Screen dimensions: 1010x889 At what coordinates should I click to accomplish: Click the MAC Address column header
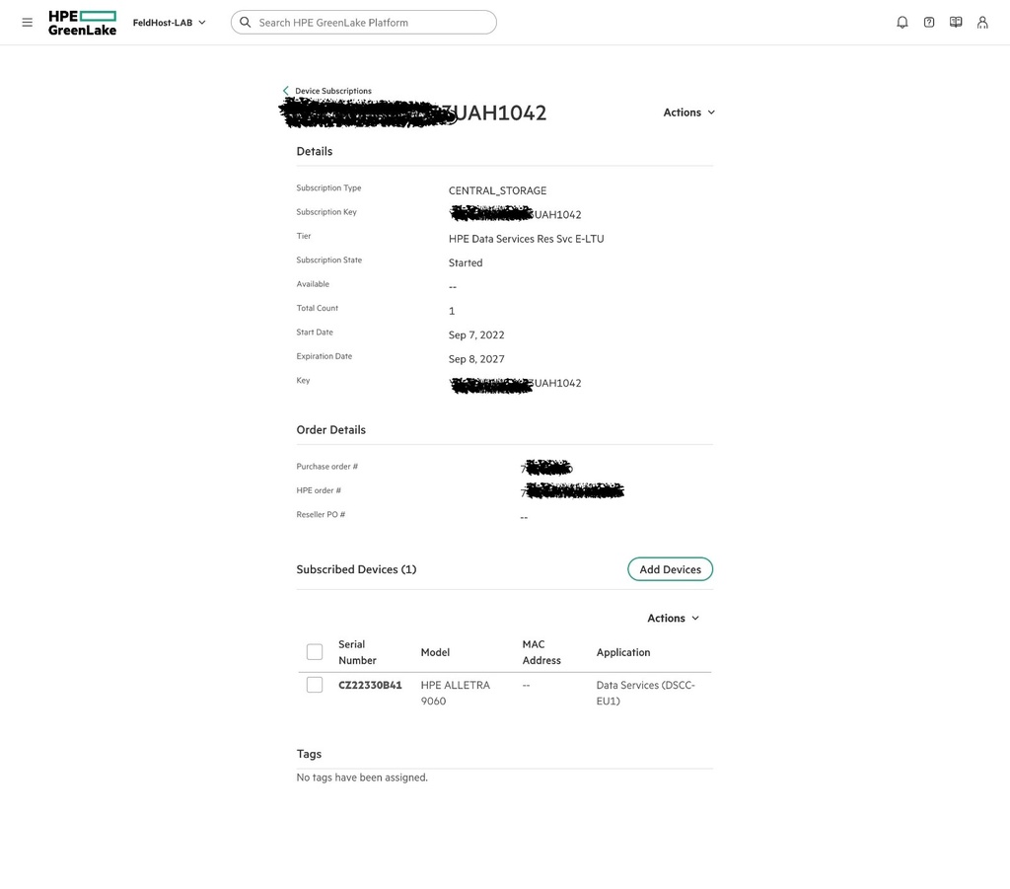coord(541,652)
